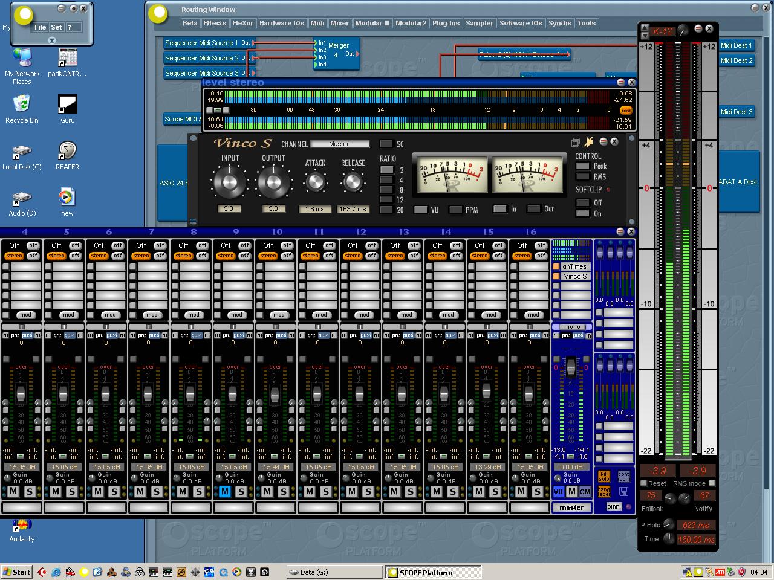Click the Sequencer Midi Source 1 module
The height and width of the screenshot is (580, 774).
(209, 43)
